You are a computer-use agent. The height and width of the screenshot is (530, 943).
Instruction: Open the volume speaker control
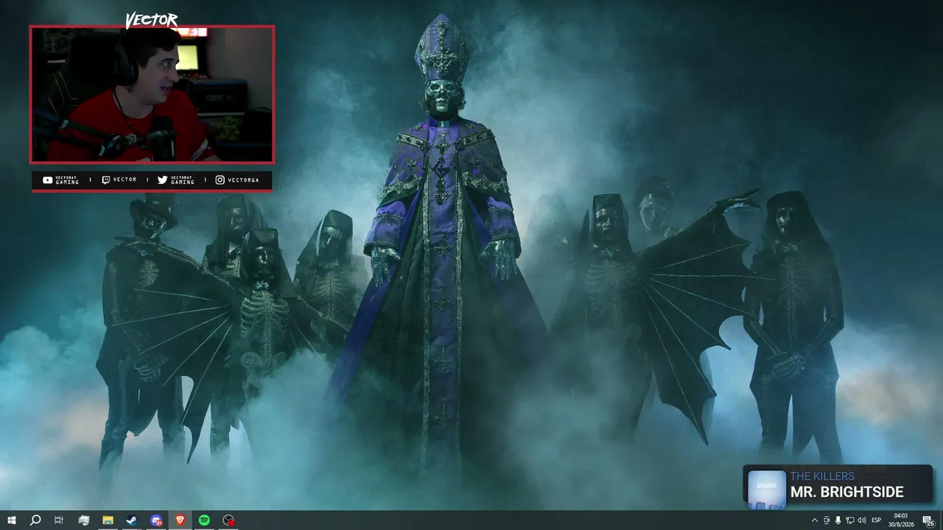861,520
